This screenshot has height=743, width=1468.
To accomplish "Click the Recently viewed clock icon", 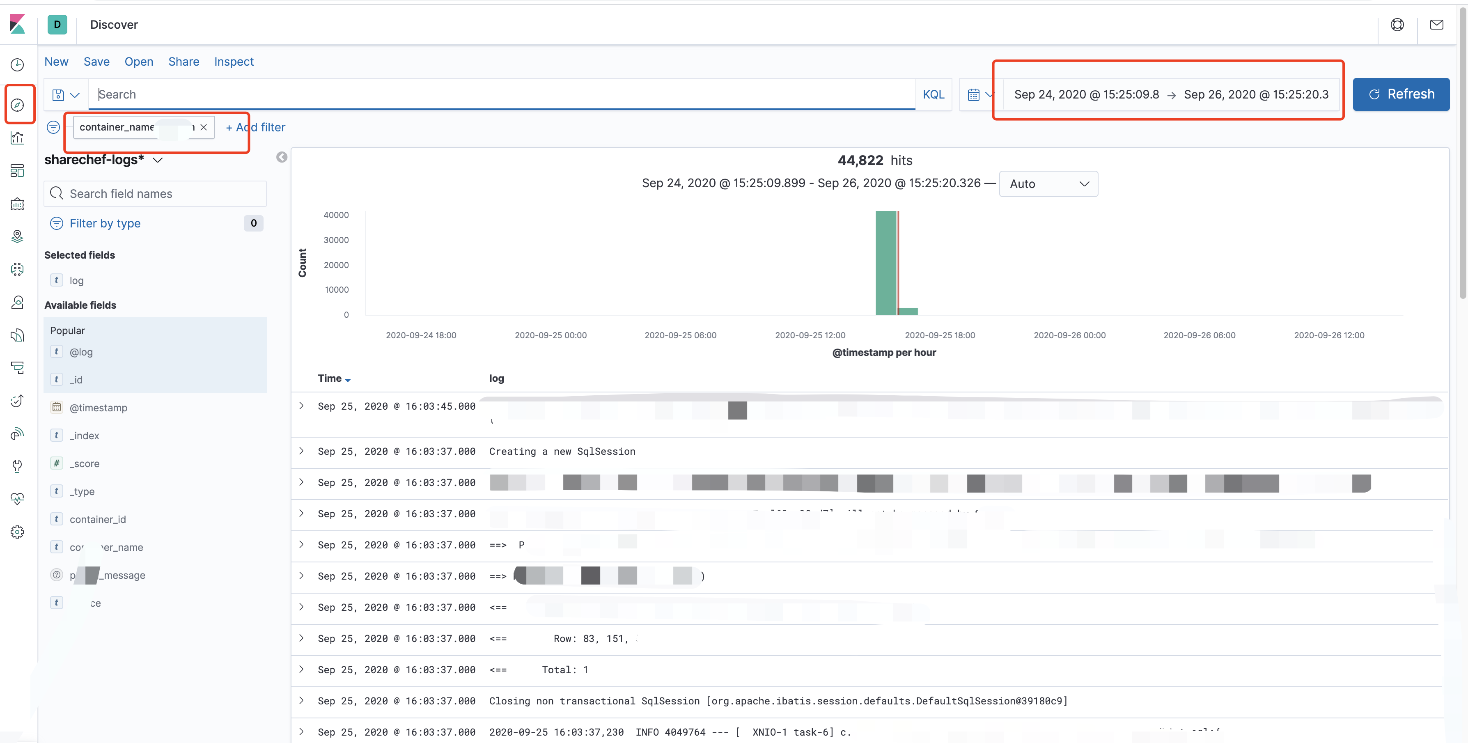I will [x=18, y=64].
